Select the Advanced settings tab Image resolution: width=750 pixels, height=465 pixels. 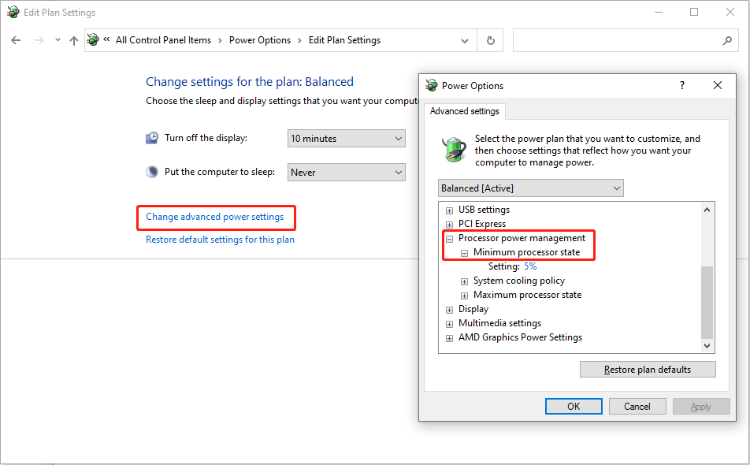coord(465,111)
